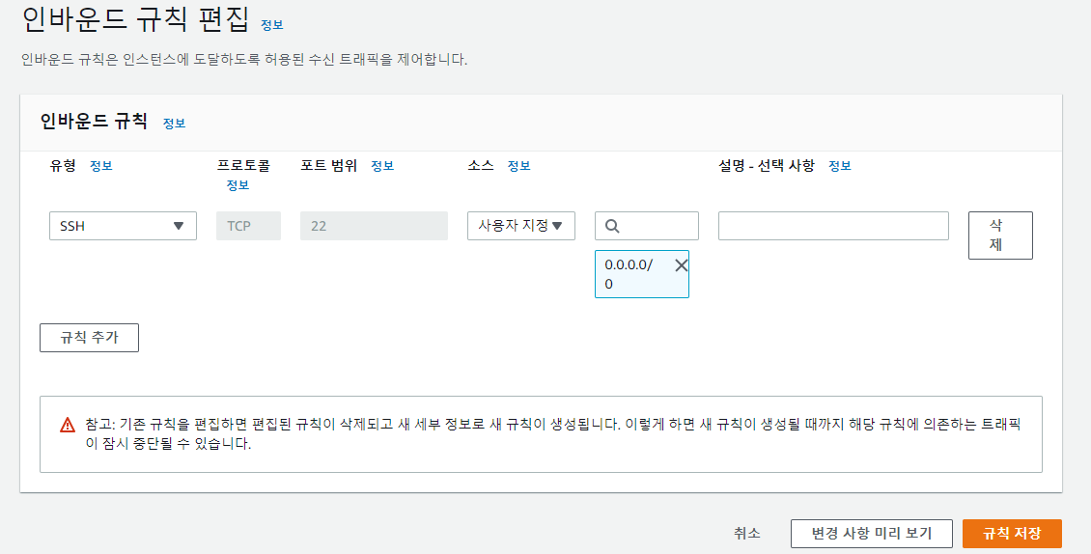The height and width of the screenshot is (554, 1091).
Task: Click 변경 사항 미리 보기 button
Action: point(871,534)
